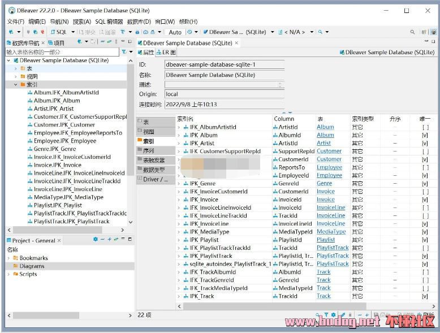
Task: Collapse the 索引 folder in navigator tree
Action: pos(16,85)
